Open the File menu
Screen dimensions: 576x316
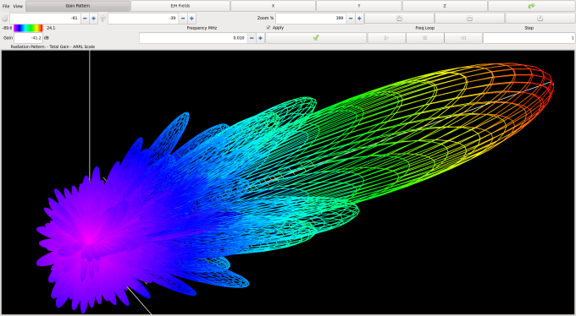click(x=6, y=6)
